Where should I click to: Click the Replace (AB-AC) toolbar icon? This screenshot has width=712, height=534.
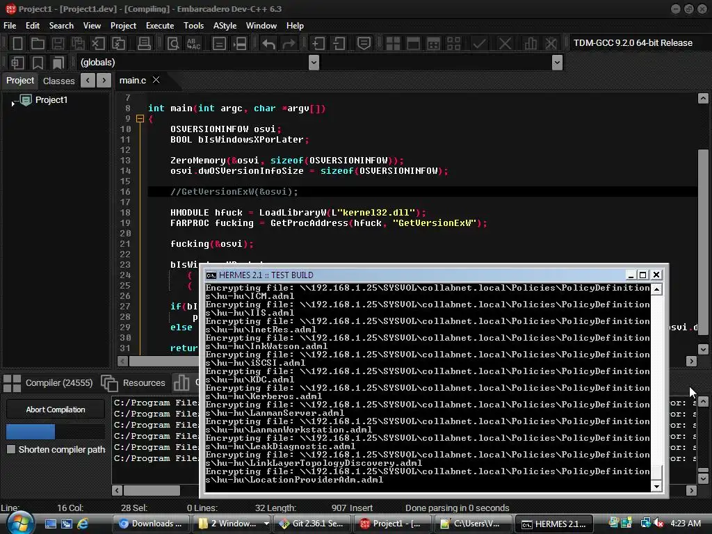coord(193,43)
